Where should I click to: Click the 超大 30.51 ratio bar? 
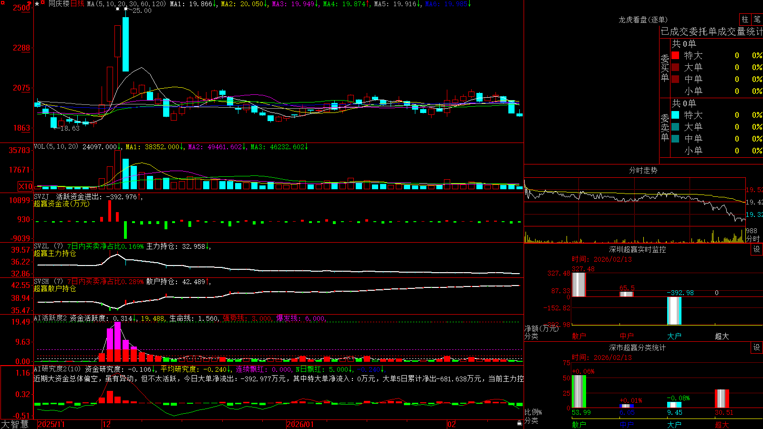(x=722, y=398)
